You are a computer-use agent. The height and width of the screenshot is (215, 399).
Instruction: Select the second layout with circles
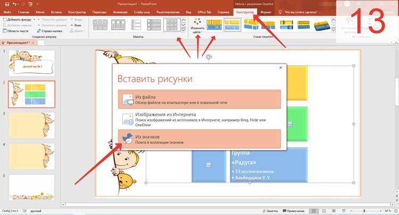click(118, 25)
